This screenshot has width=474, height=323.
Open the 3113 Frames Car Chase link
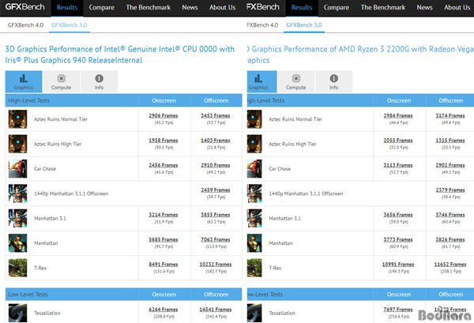coord(398,165)
